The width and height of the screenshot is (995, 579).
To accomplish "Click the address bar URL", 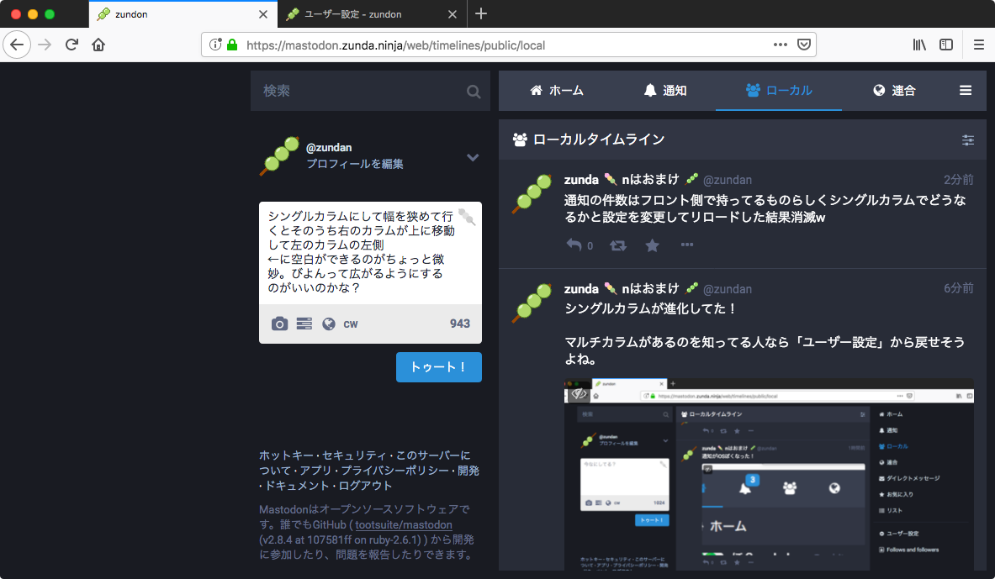I will 395,45.
